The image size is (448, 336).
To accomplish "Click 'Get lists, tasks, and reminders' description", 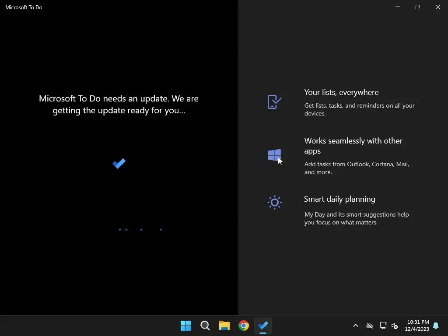I will click(x=360, y=109).
